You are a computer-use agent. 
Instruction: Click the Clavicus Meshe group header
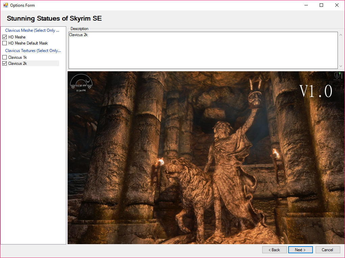pyautogui.click(x=32, y=30)
